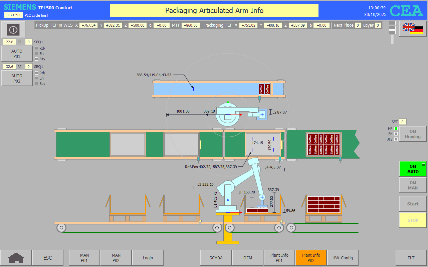This screenshot has width=428, height=267.
Task: Open the FLT fault screen
Action: (411, 258)
